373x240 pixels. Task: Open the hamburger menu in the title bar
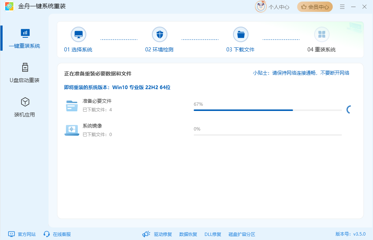pyautogui.click(x=342, y=7)
